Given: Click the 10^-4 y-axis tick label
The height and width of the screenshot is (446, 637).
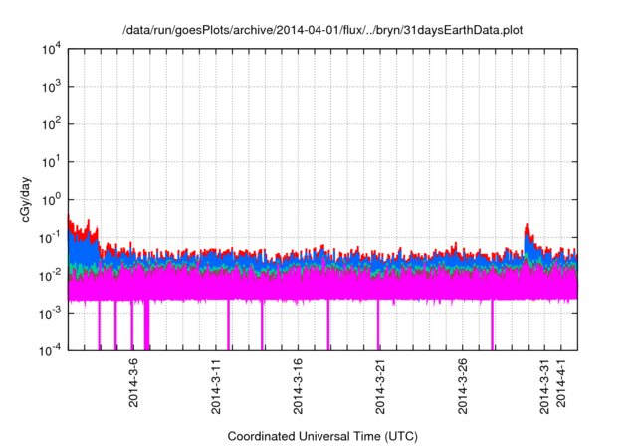Looking at the screenshot, I should [x=51, y=349].
